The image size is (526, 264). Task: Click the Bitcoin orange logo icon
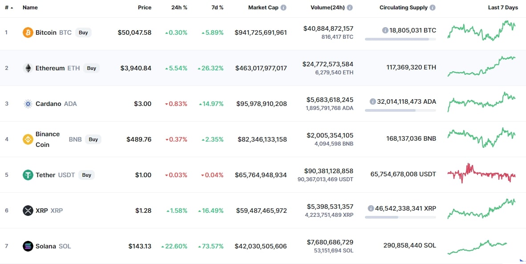[28, 32]
